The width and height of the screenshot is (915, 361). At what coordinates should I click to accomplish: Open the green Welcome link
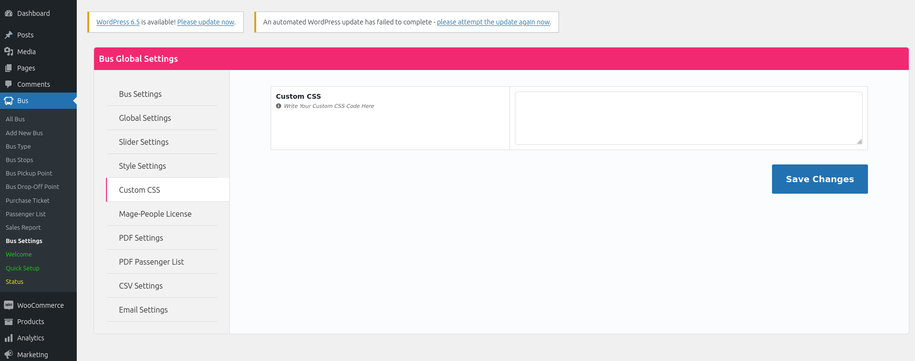point(19,254)
